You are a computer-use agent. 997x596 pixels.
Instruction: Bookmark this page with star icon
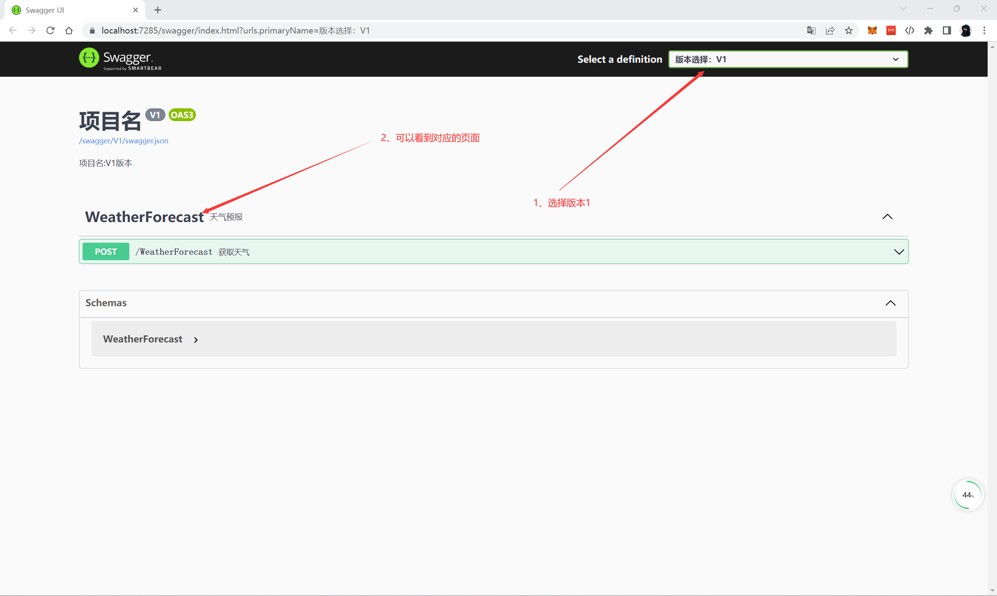click(x=849, y=30)
